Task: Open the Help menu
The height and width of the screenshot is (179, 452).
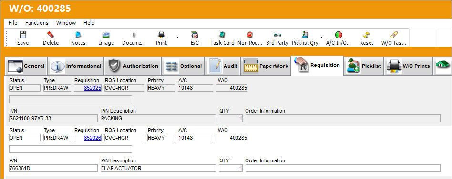Action: tap(89, 23)
